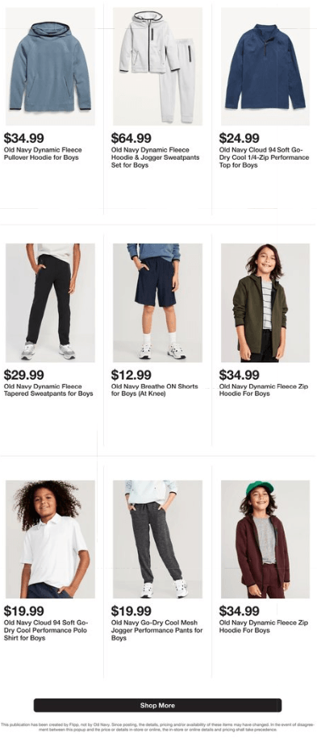Click the $24.99 price of the quarter-zip top
Image resolution: width=317 pixels, height=738 pixels.
240,139
